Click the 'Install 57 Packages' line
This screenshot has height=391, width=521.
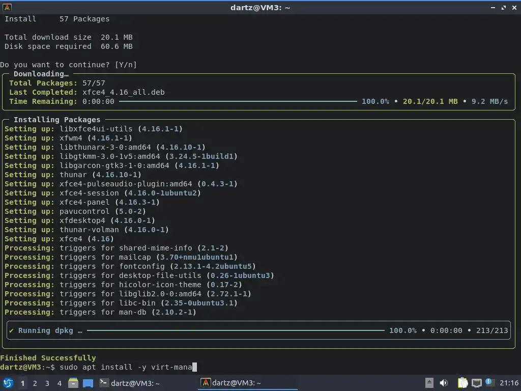tap(57, 19)
